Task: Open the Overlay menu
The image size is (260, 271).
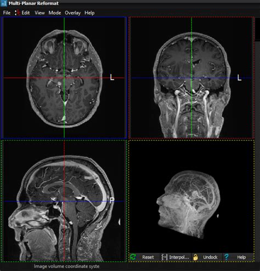Action: 73,13
